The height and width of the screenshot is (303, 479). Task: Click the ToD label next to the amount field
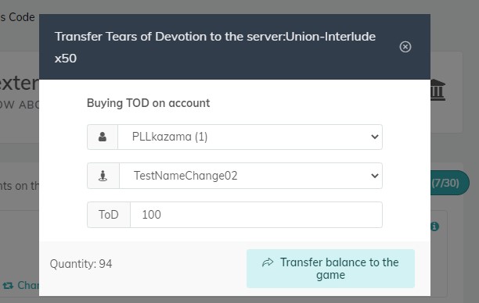(x=109, y=215)
